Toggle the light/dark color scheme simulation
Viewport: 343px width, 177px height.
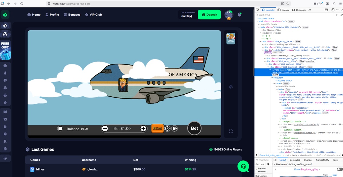268,164
